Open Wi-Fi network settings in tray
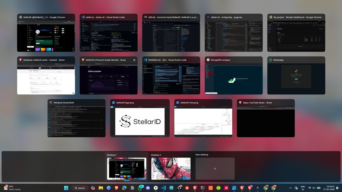The height and width of the screenshot is (192, 342). click(x=310, y=188)
